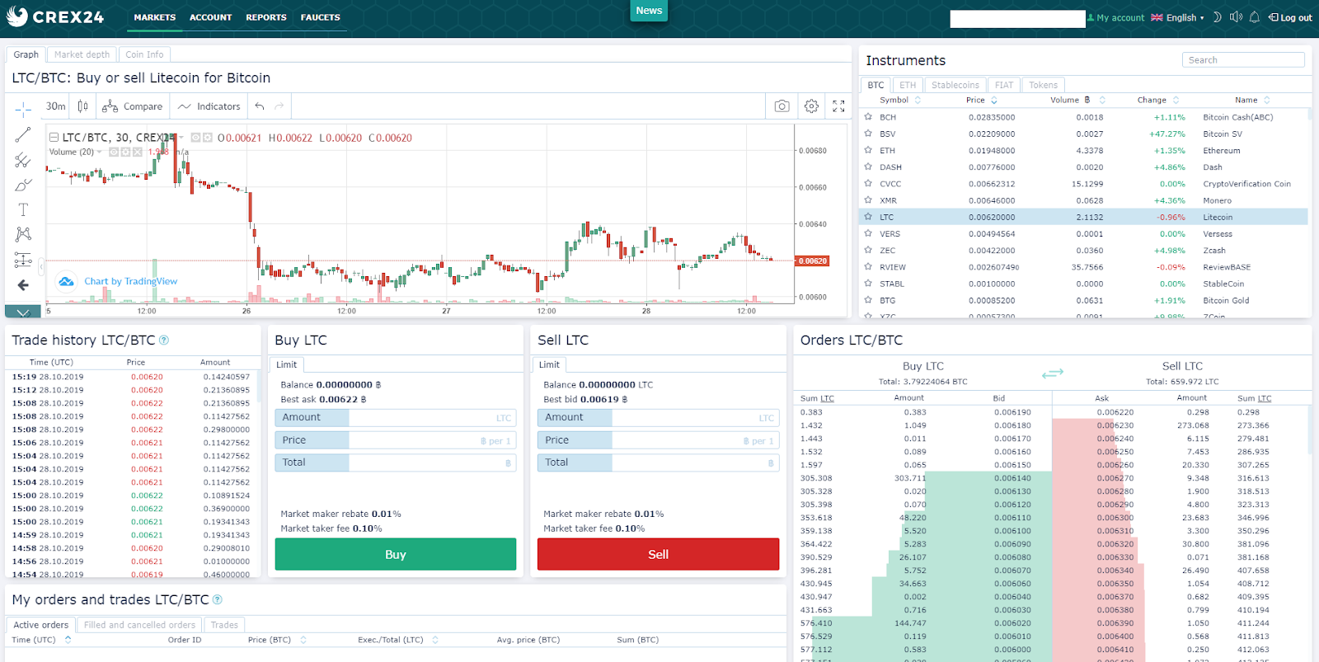This screenshot has width=1319, height=662.
Task: Favorite DASH with its star icon
Action: (x=868, y=167)
